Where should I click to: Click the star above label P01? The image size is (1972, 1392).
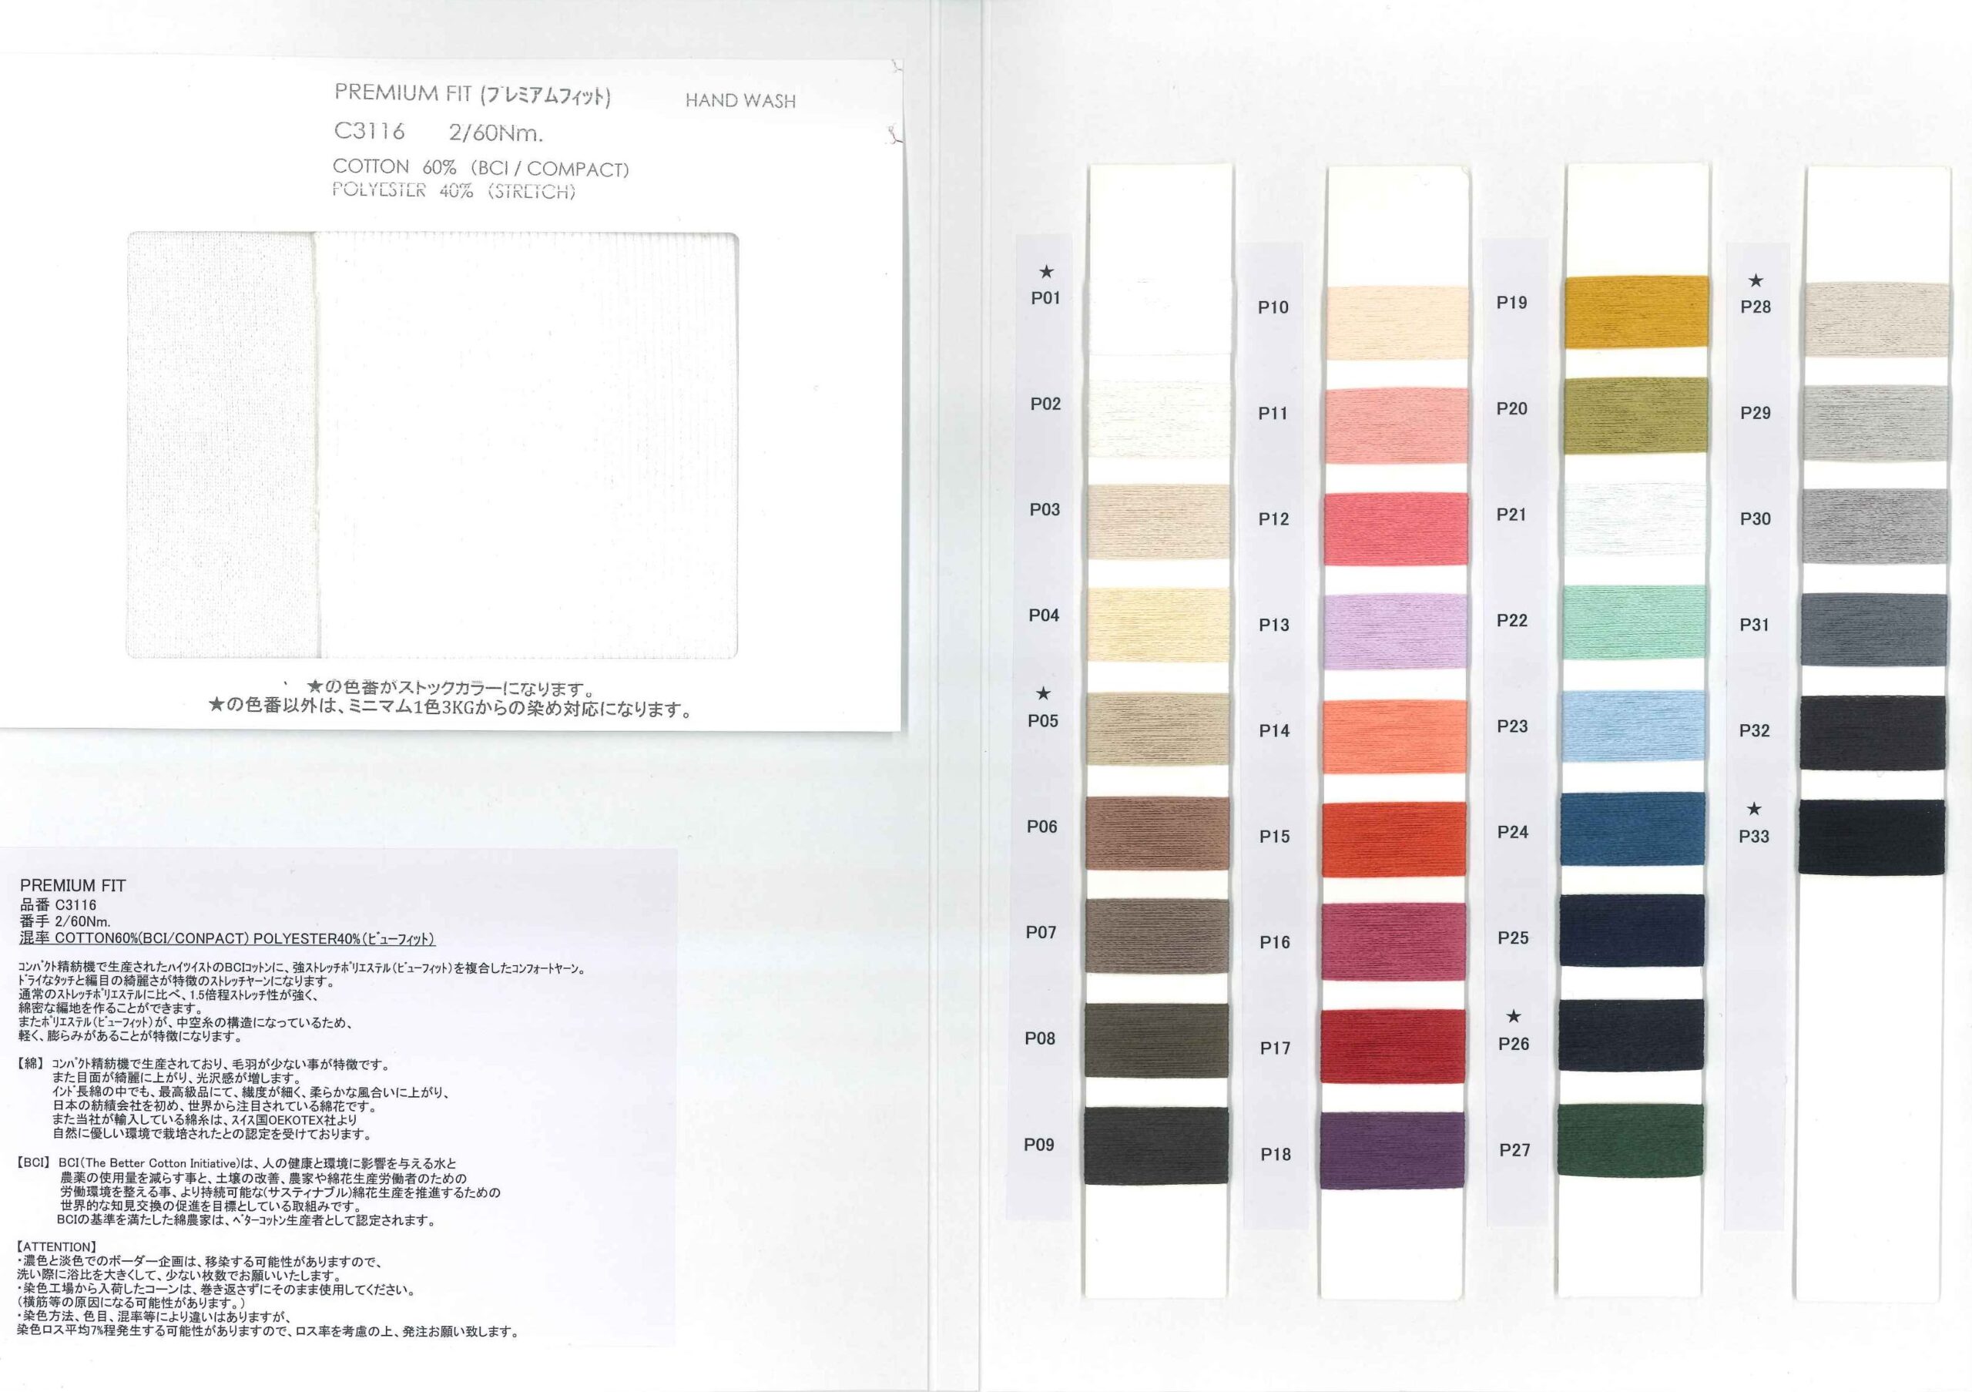coord(1046,272)
